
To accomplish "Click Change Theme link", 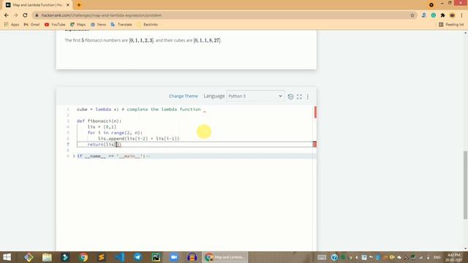I will pos(184,96).
